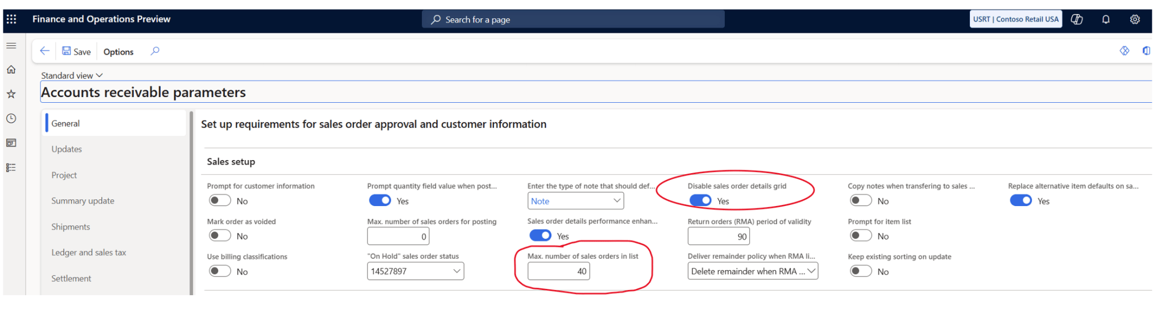Click the back arrow icon
Screen dimensions: 1162x315
[44, 51]
